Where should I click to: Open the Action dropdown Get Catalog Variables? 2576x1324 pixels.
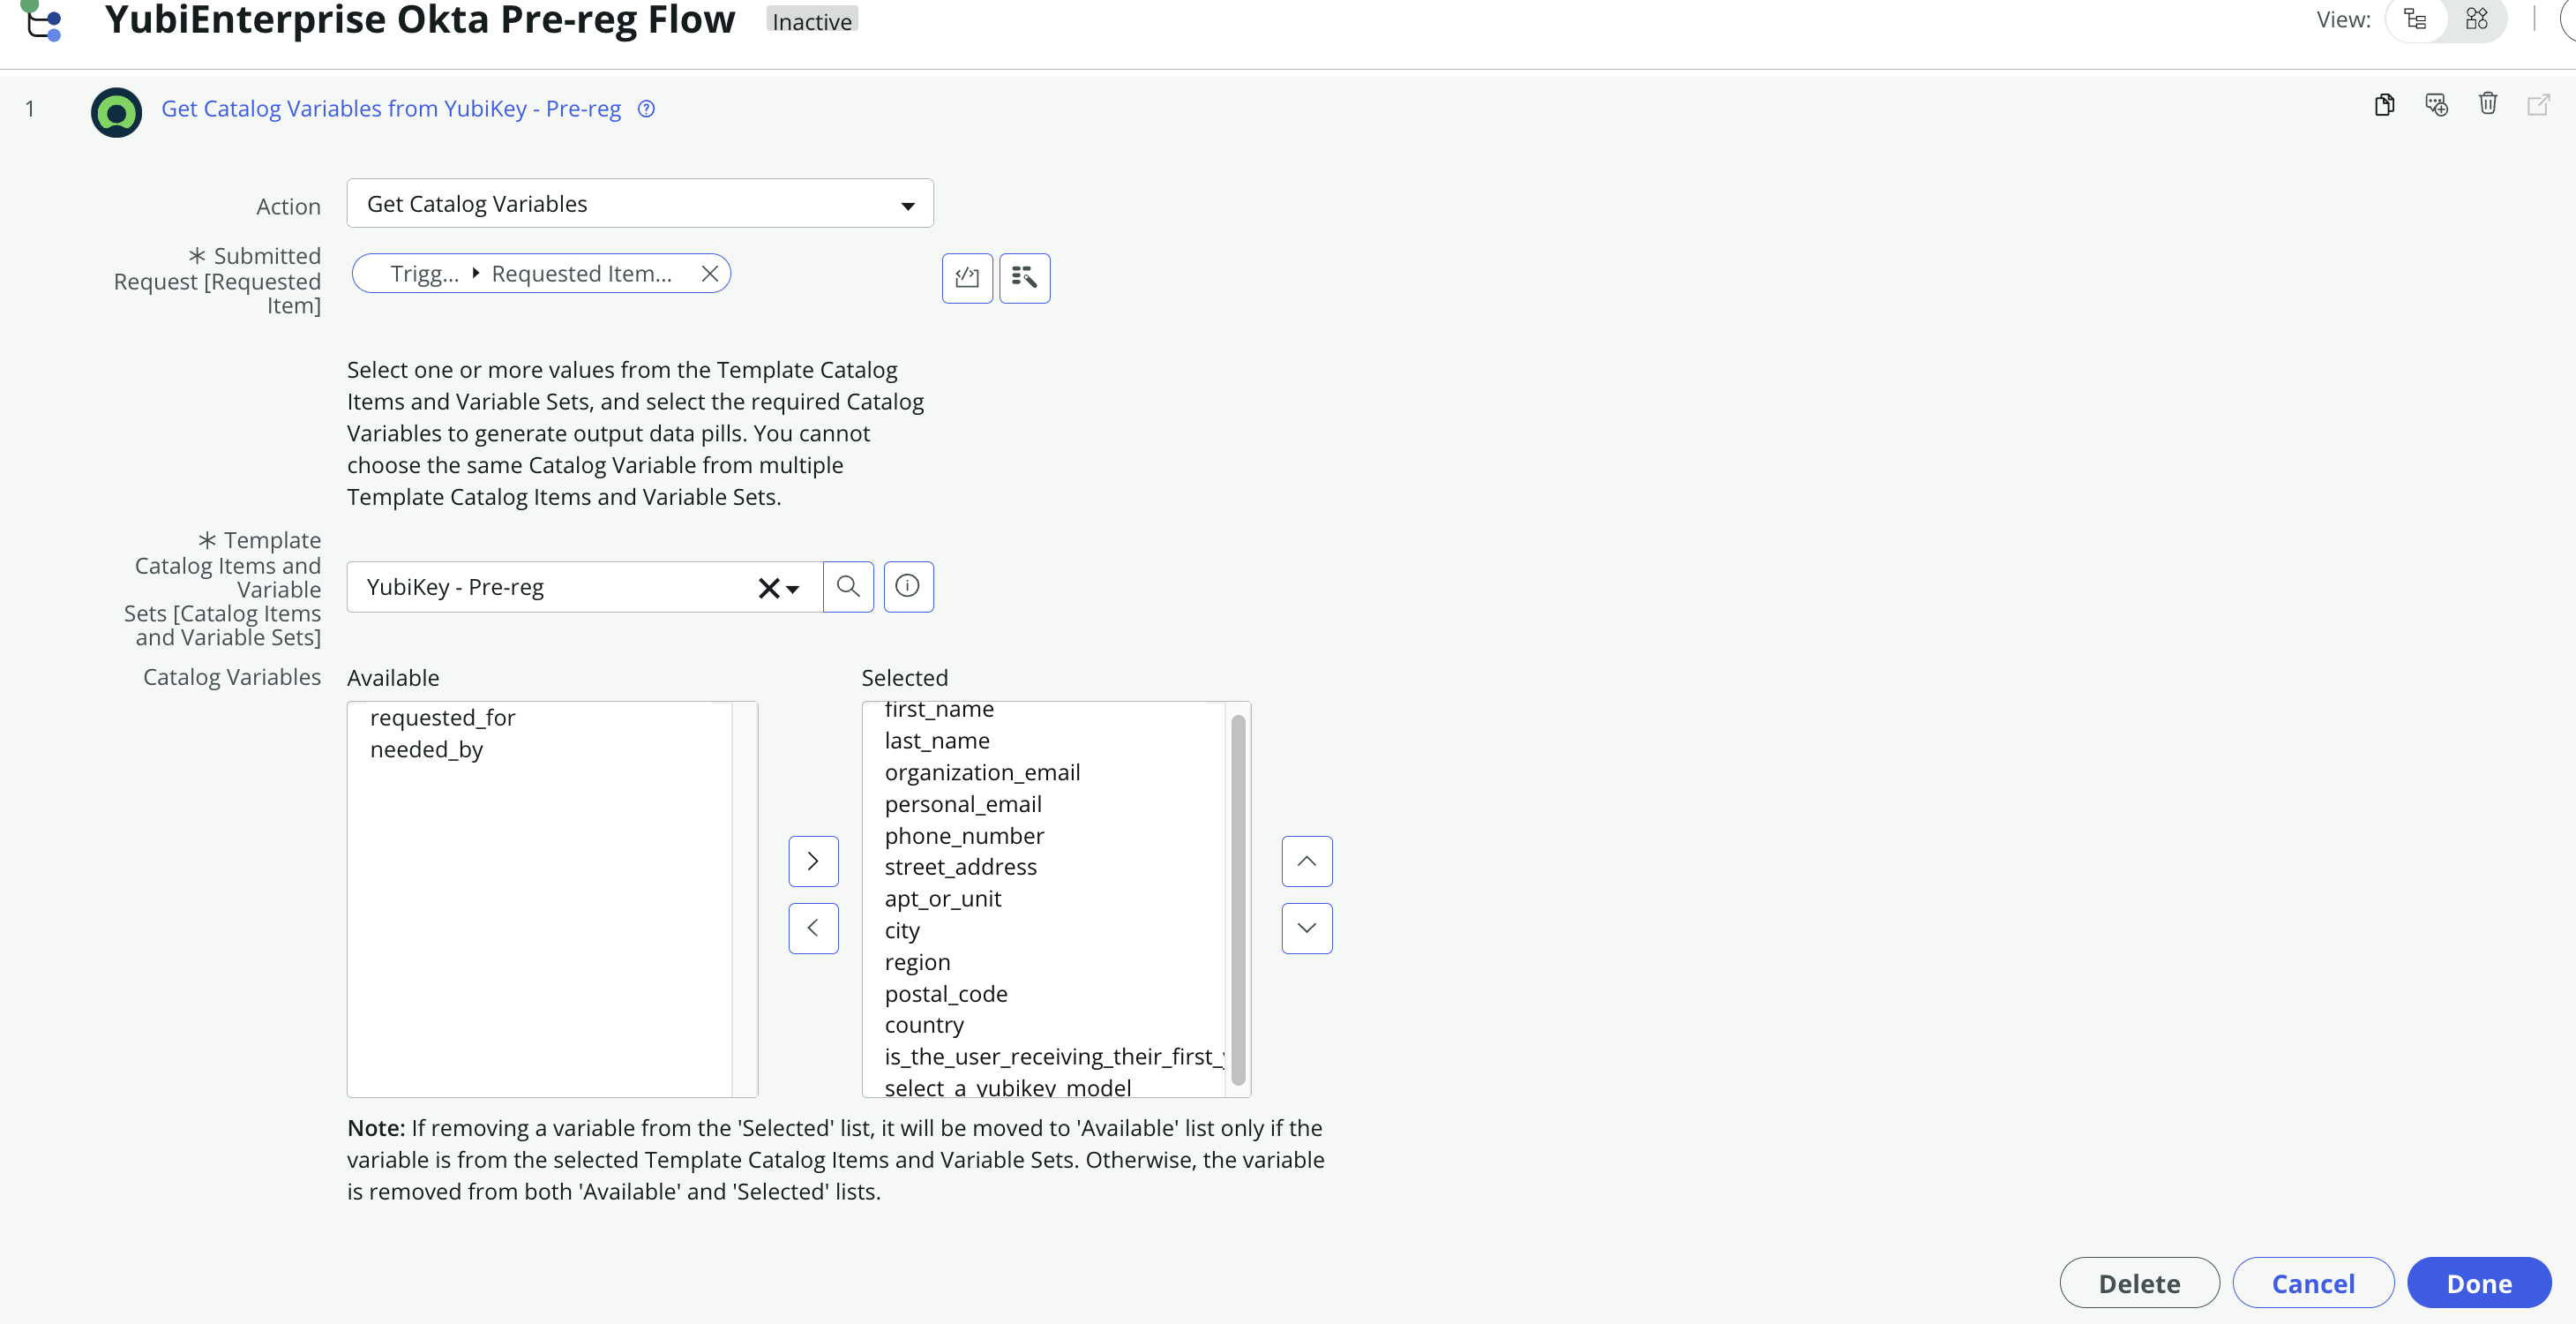pos(640,204)
